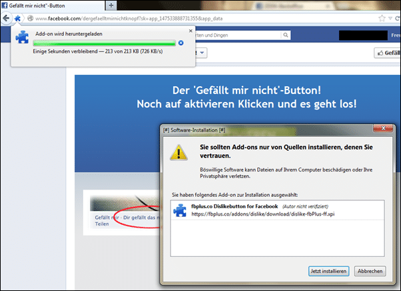Cancel the add-on download with blue X
The height and width of the screenshot is (291, 401).
click(x=181, y=43)
